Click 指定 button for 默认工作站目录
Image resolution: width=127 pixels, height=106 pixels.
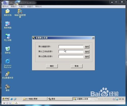coord(87,52)
